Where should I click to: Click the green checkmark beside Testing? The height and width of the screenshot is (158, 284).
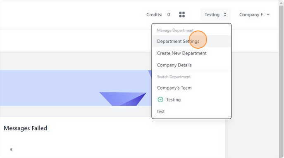click(x=160, y=99)
